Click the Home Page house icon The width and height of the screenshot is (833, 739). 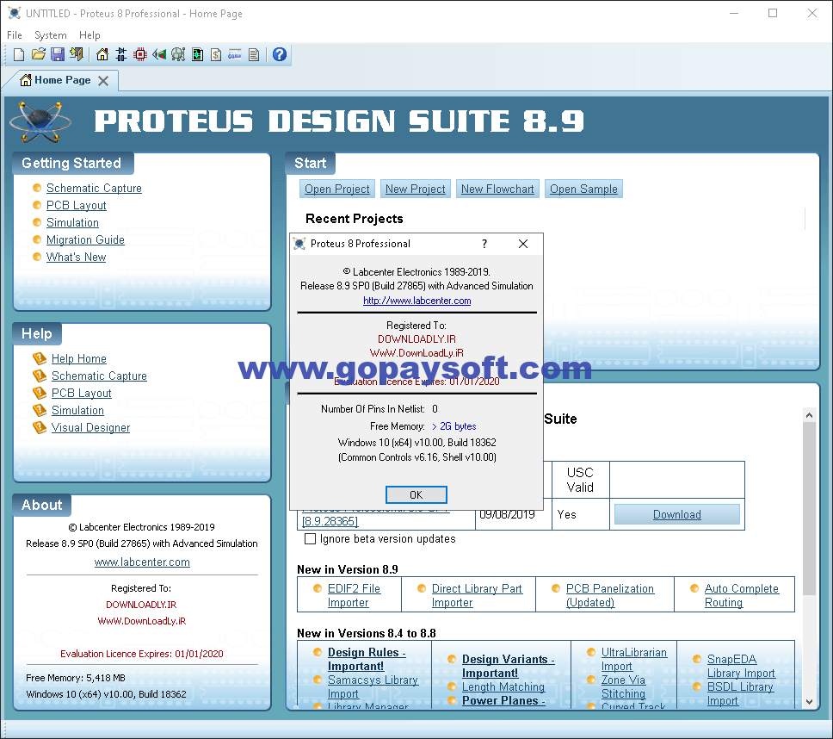click(x=102, y=54)
